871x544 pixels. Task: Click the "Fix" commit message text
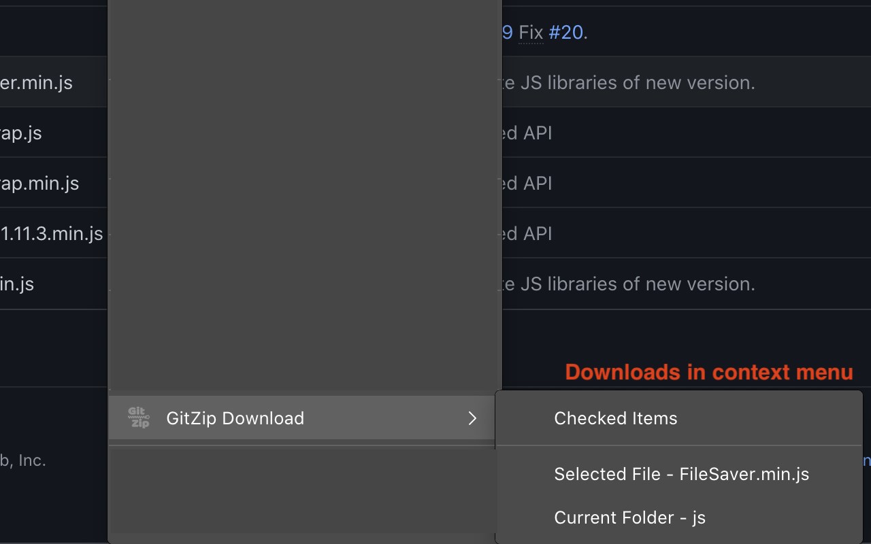(x=531, y=32)
